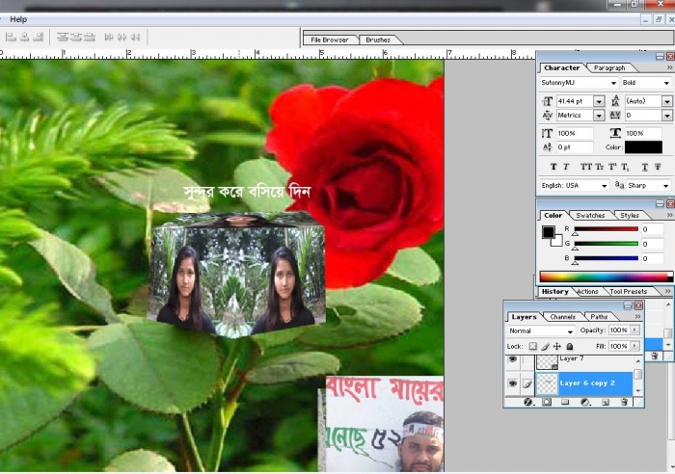Add a layer style from Layers panel
Screen dimensions: 675x474
pyautogui.click(x=528, y=402)
